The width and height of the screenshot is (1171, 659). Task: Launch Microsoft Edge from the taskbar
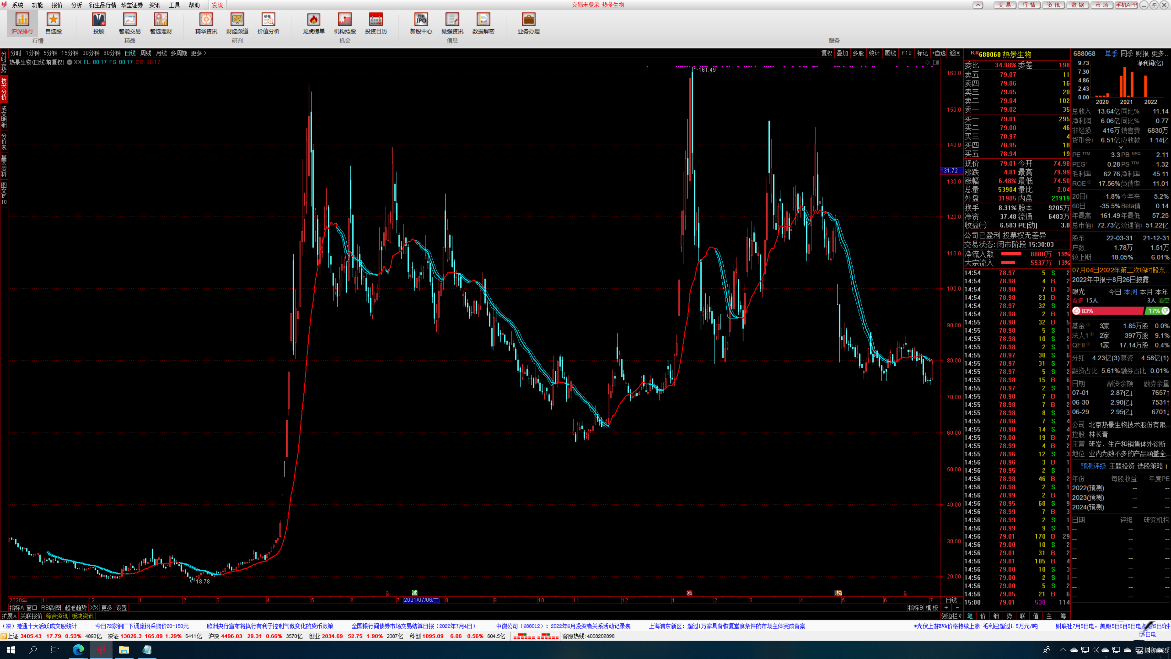pyautogui.click(x=78, y=650)
